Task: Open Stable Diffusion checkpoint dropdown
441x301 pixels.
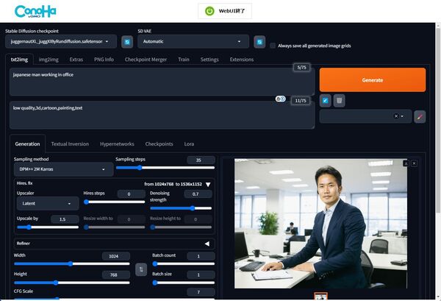Action: pos(61,42)
